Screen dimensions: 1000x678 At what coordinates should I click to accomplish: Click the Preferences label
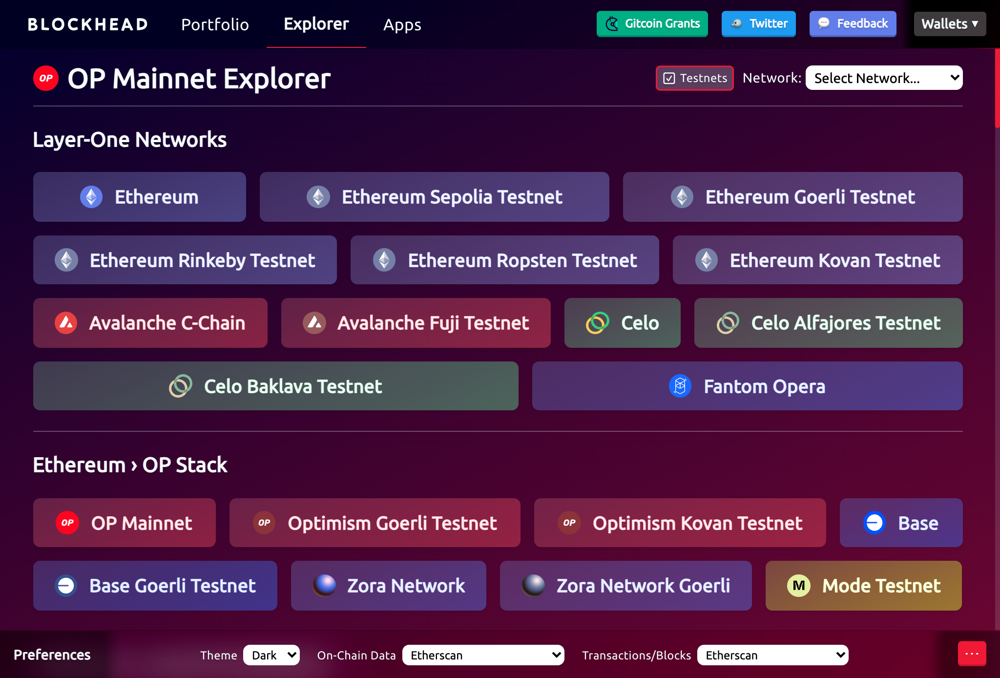52,655
